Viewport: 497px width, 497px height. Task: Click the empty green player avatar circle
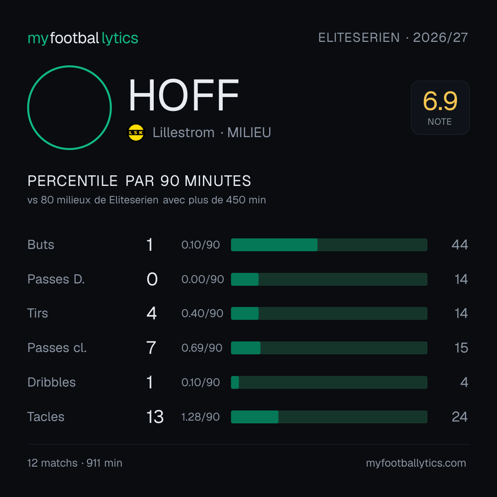point(69,108)
